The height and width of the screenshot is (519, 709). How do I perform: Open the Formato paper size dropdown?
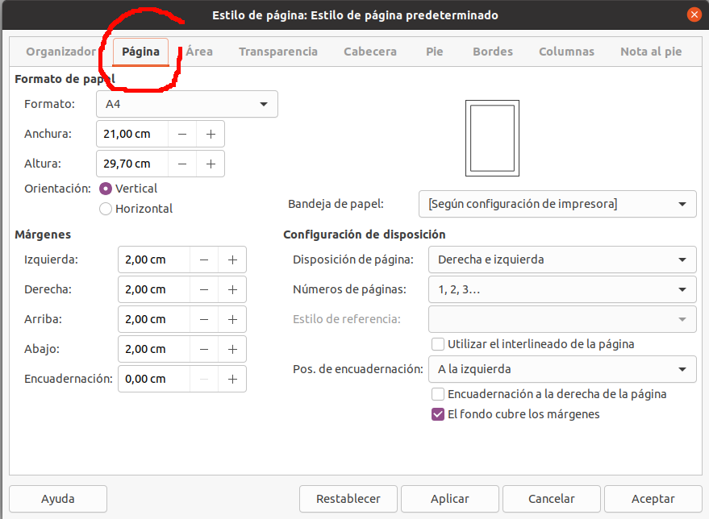point(186,104)
